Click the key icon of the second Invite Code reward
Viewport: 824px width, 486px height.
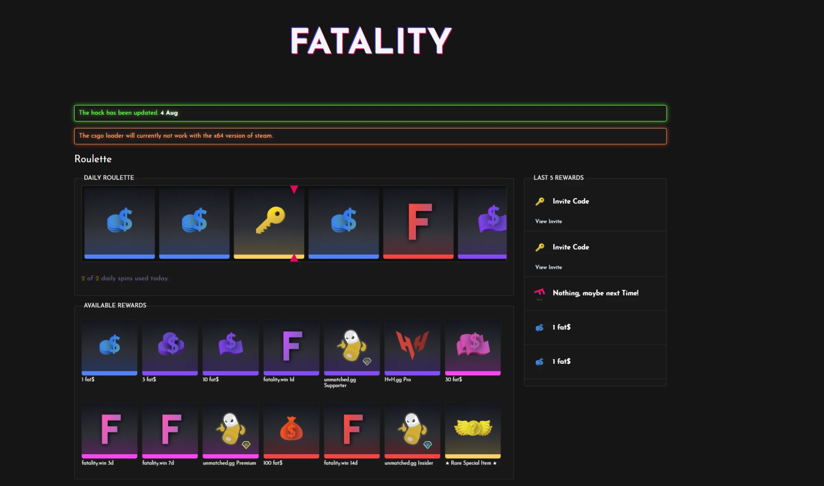point(540,247)
